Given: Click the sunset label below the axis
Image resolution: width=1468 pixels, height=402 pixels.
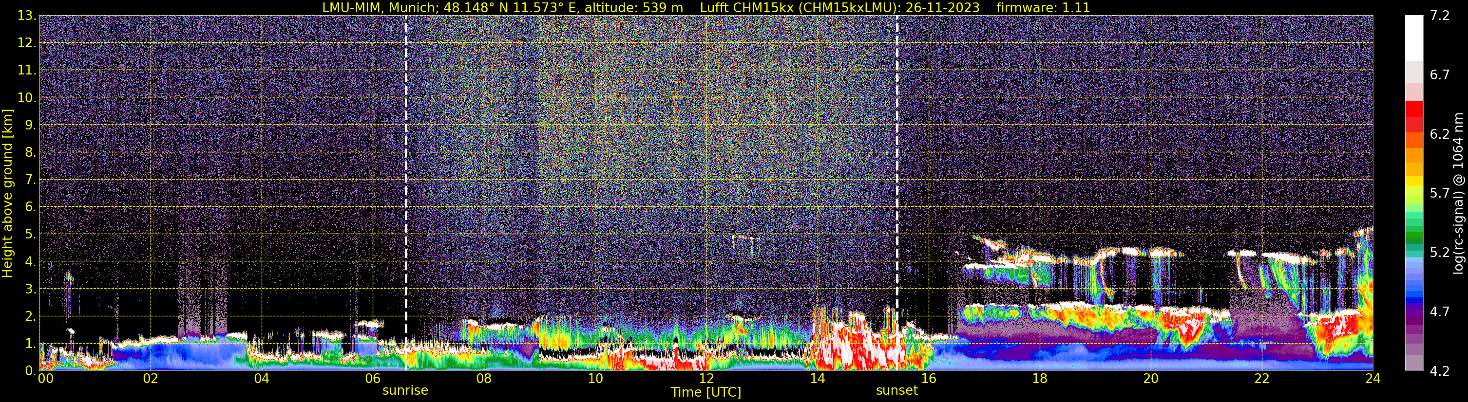Looking at the screenshot, I should click(x=897, y=390).
